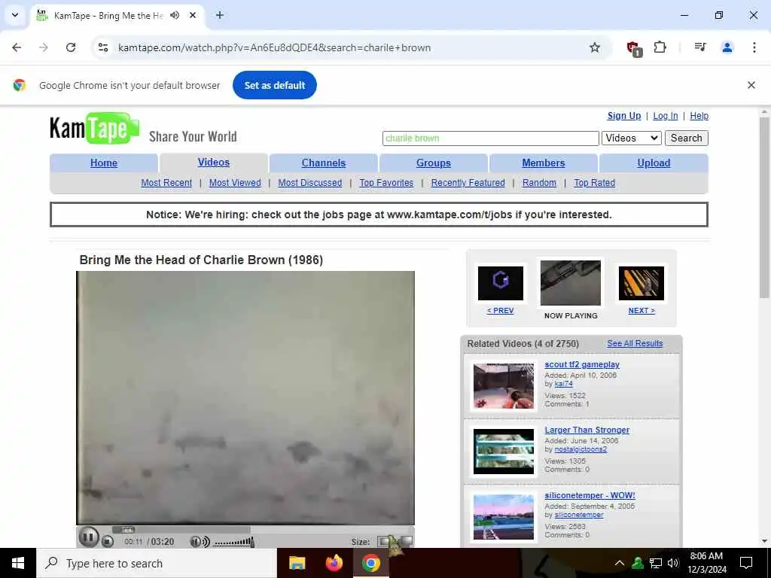Stop the video with the stop button
Viewport: 771px width, 578px height.
coord(108,542)
